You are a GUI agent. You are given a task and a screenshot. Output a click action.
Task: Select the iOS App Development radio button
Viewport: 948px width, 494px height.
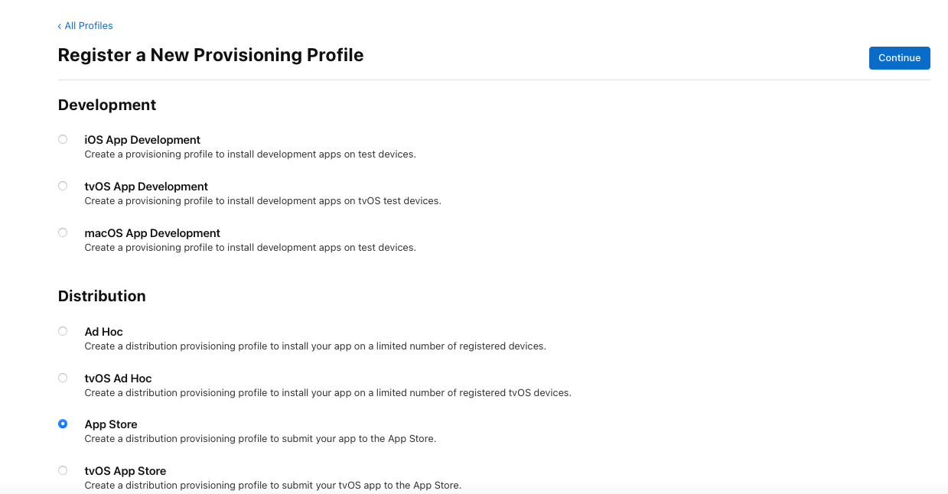click(63, 139)
